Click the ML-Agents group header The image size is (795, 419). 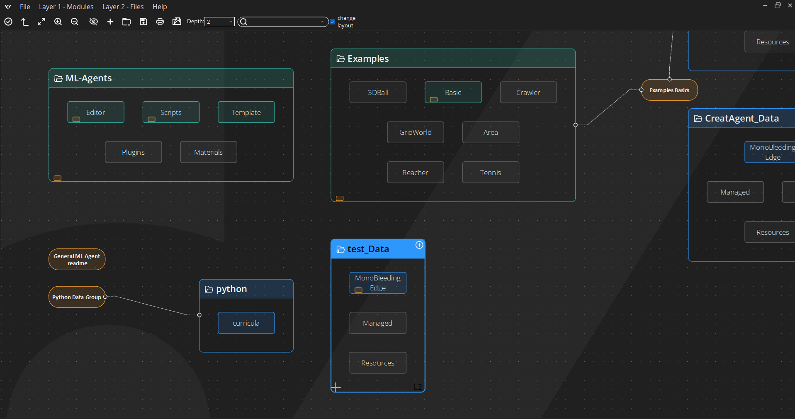tap(171, 78)
